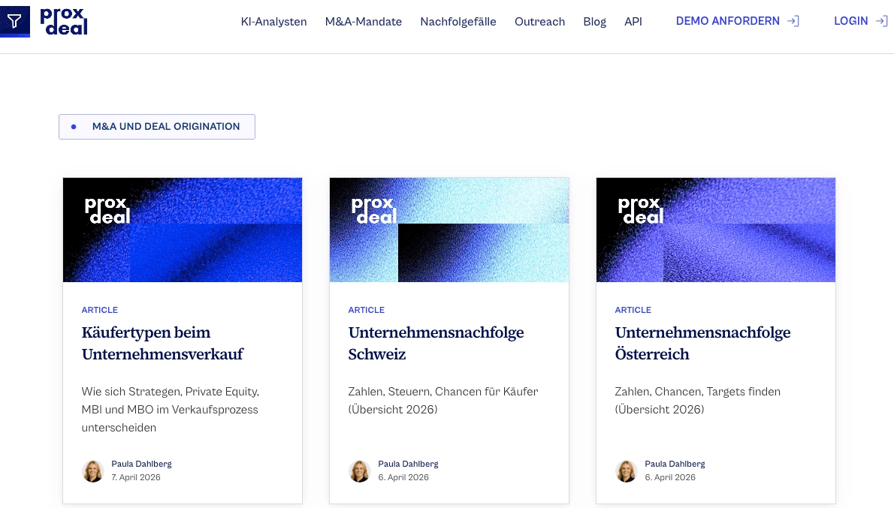Click the funnel filter icon in top corner

click(x=15, y=22)
